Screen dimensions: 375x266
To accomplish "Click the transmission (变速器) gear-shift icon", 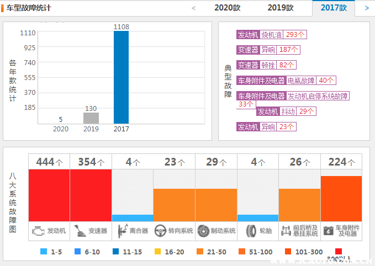I will click(x=80, y=231).
